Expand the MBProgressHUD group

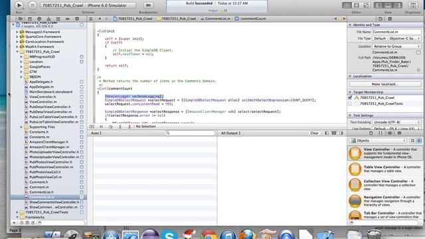point(21,56)
